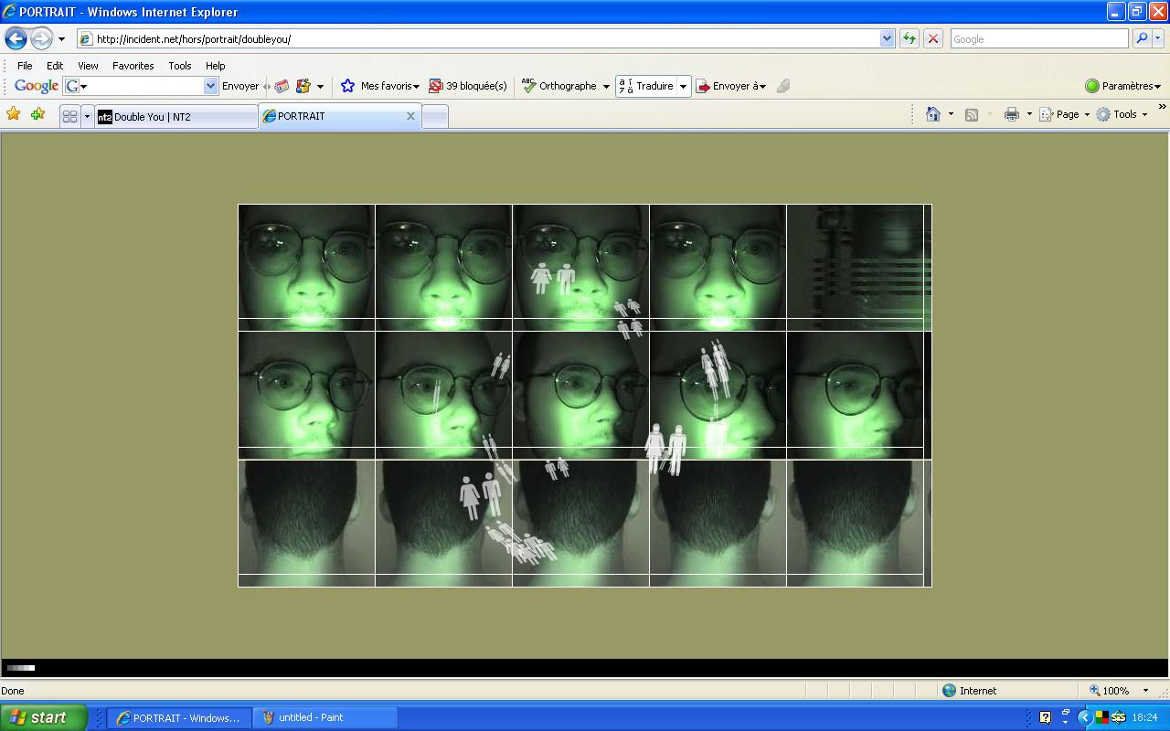Image resolution: width=1170 pixels, height=731 pixels.
Task: Open the tab list dropdown arrow
Action: (88, 117)
